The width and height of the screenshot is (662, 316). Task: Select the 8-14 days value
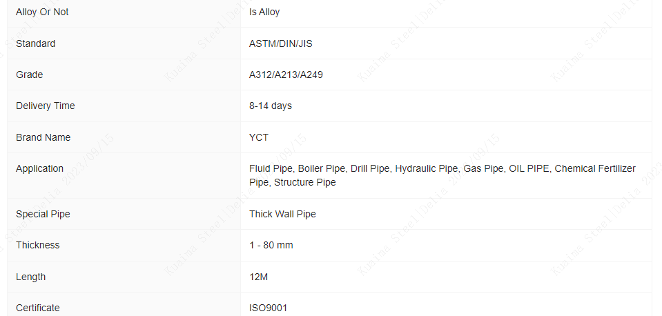coord(270,106)
